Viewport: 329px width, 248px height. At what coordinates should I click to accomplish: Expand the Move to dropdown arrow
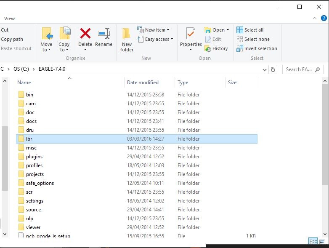pyautogui.click(x=50, y=50)
